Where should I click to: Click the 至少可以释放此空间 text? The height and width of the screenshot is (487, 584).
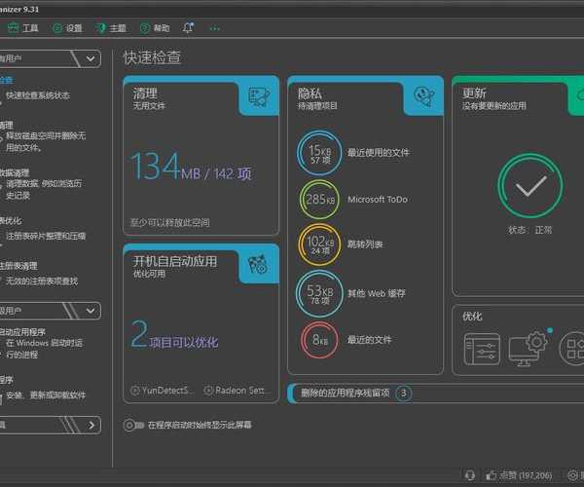pyautogui.click(x=169, y=222)
